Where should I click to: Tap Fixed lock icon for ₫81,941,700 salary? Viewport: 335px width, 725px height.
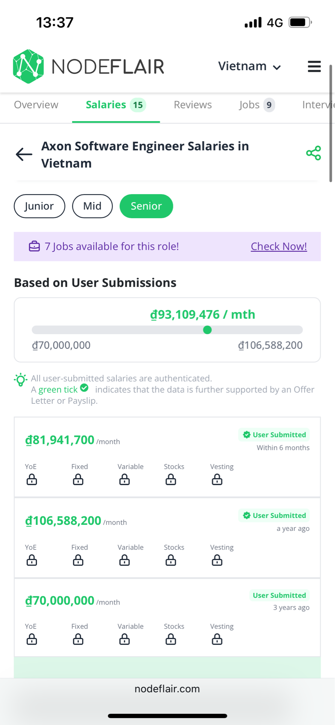(x=78, y=480)
